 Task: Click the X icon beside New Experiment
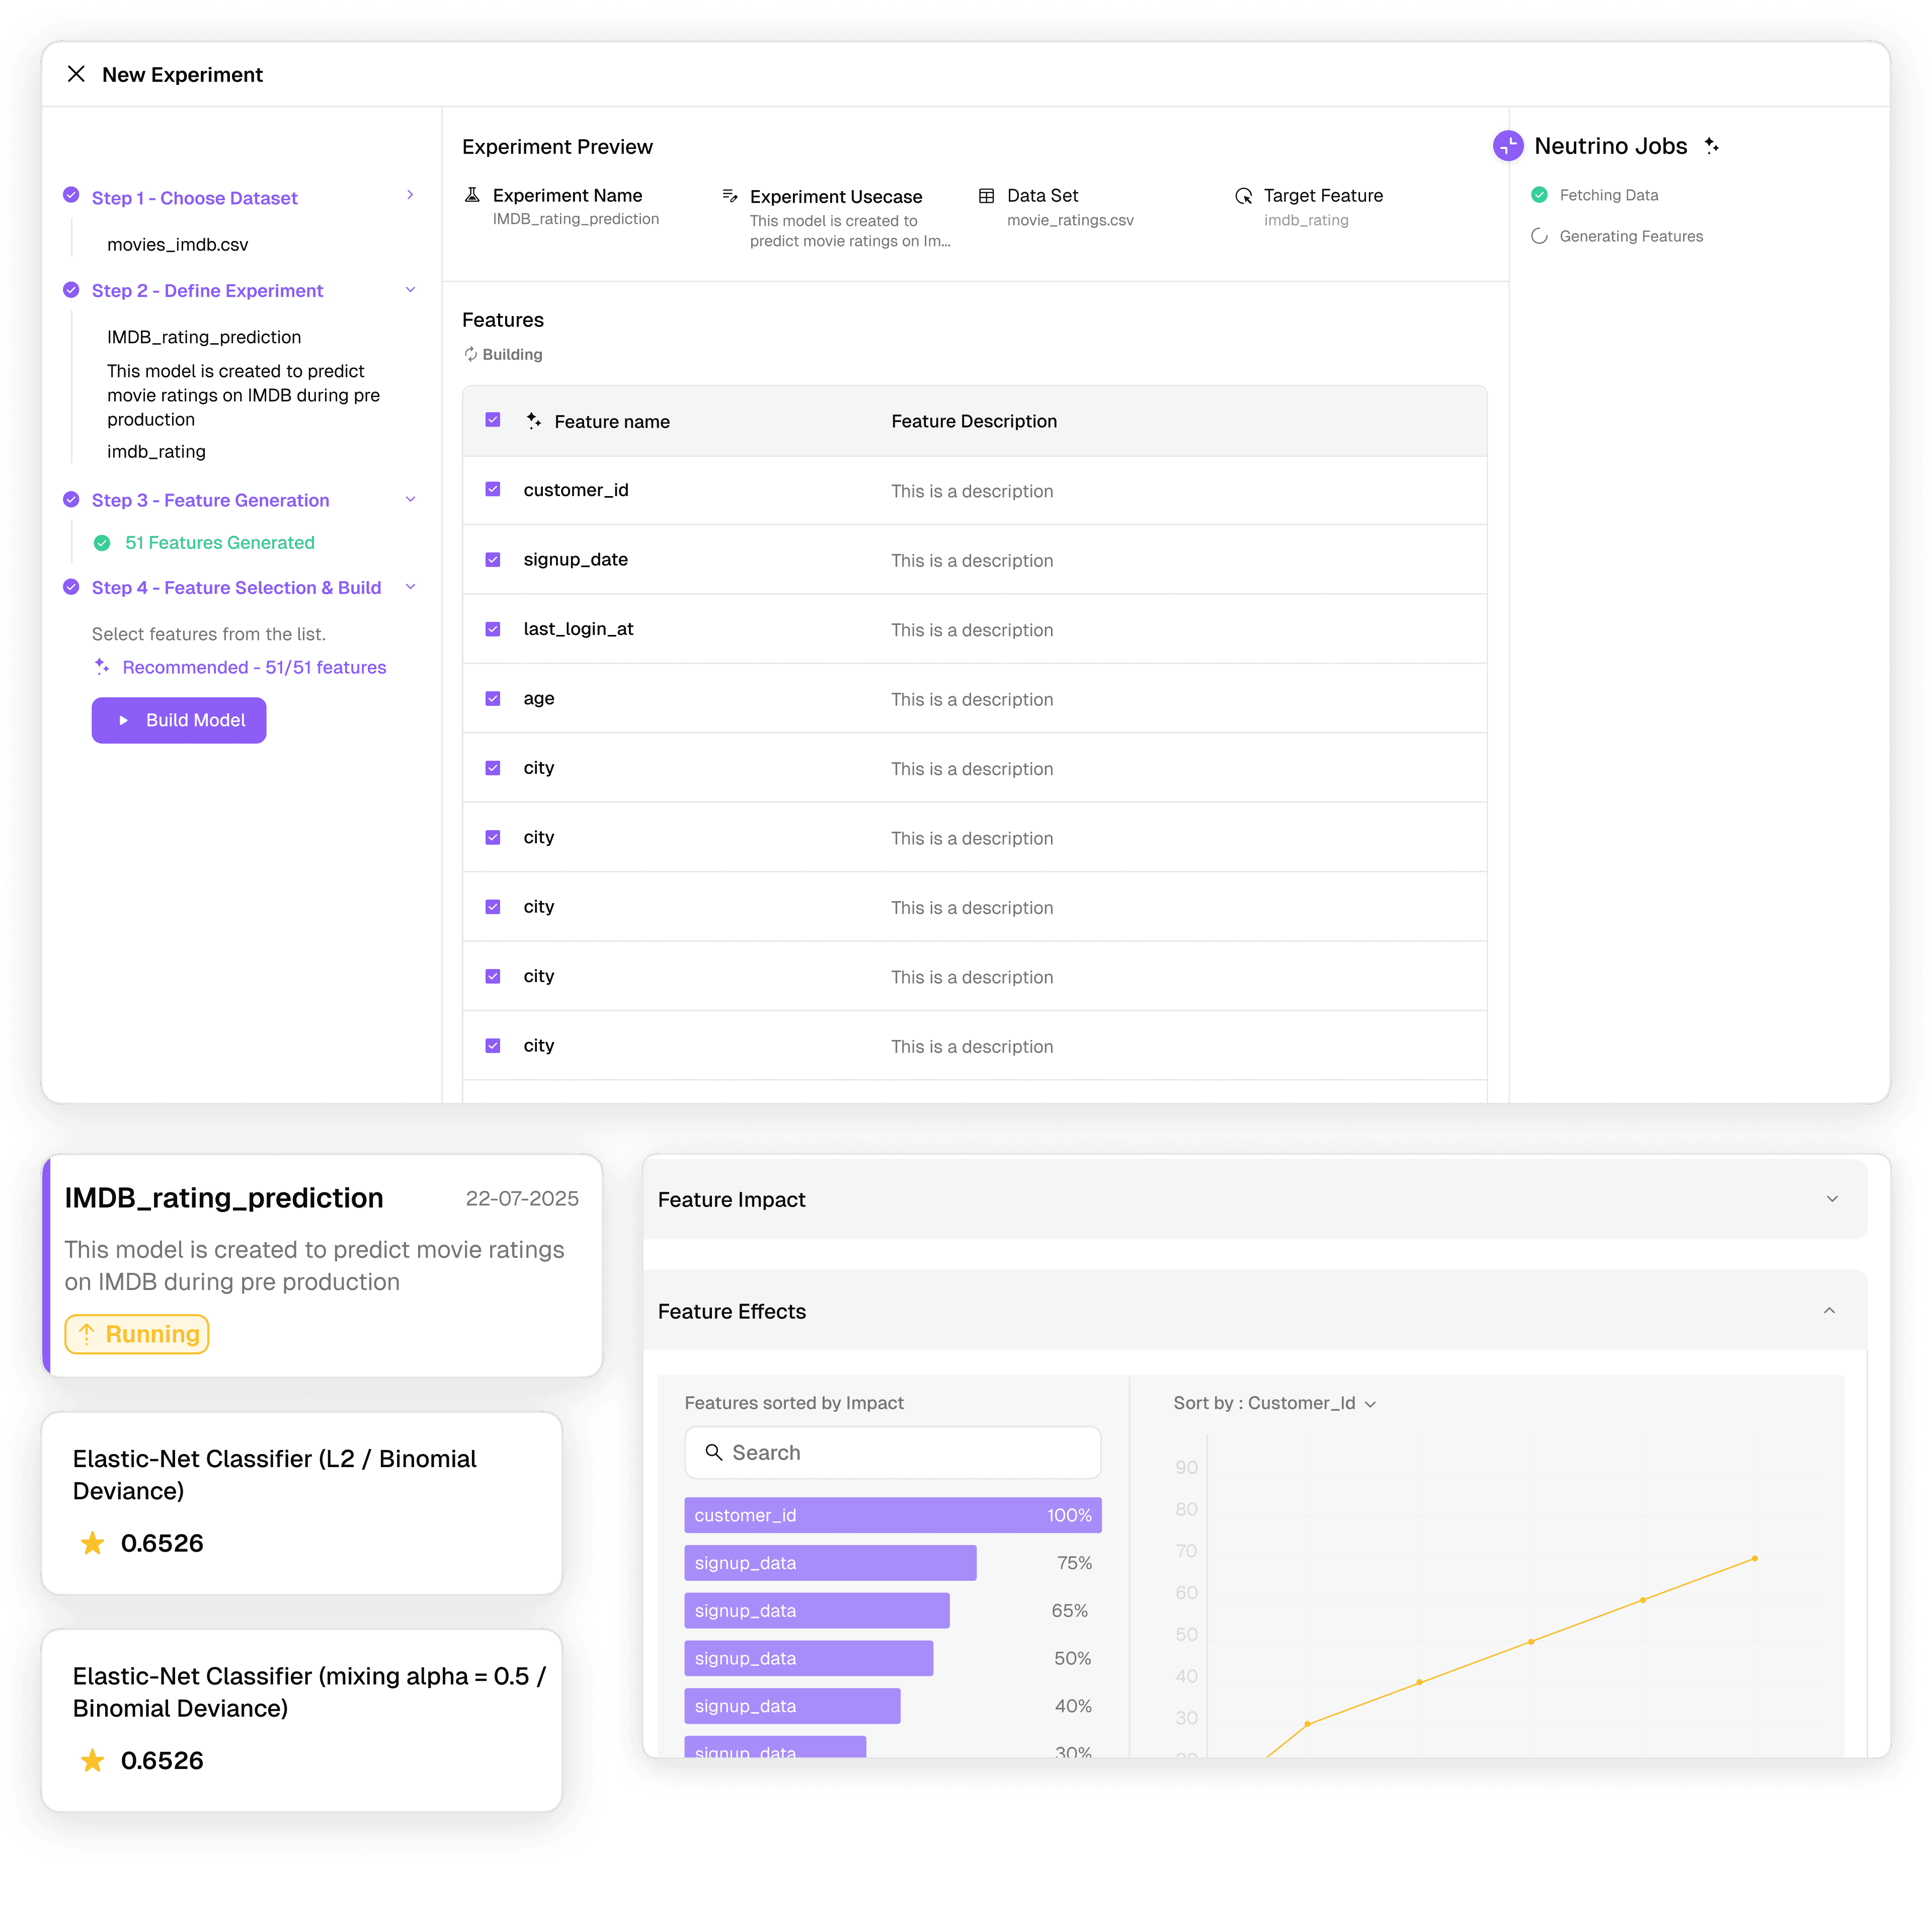click(x=76, y=74)
